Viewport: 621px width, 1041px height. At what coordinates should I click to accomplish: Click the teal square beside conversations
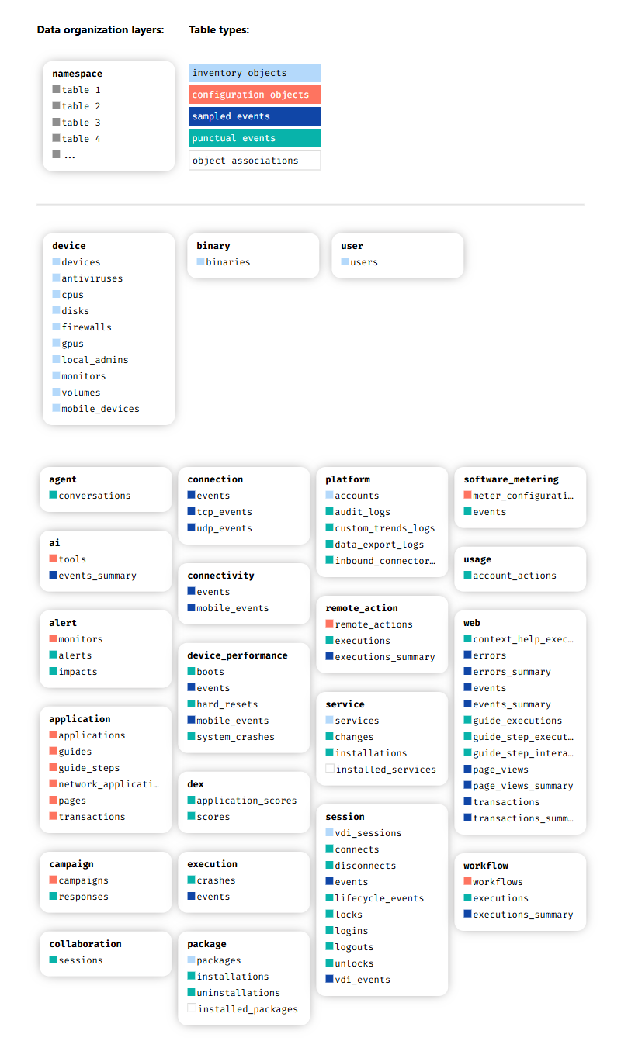pos(53,496)
